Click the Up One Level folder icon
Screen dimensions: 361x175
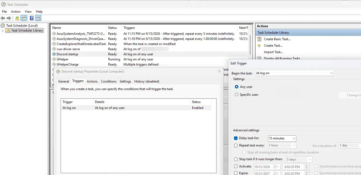tap(17, 18)
